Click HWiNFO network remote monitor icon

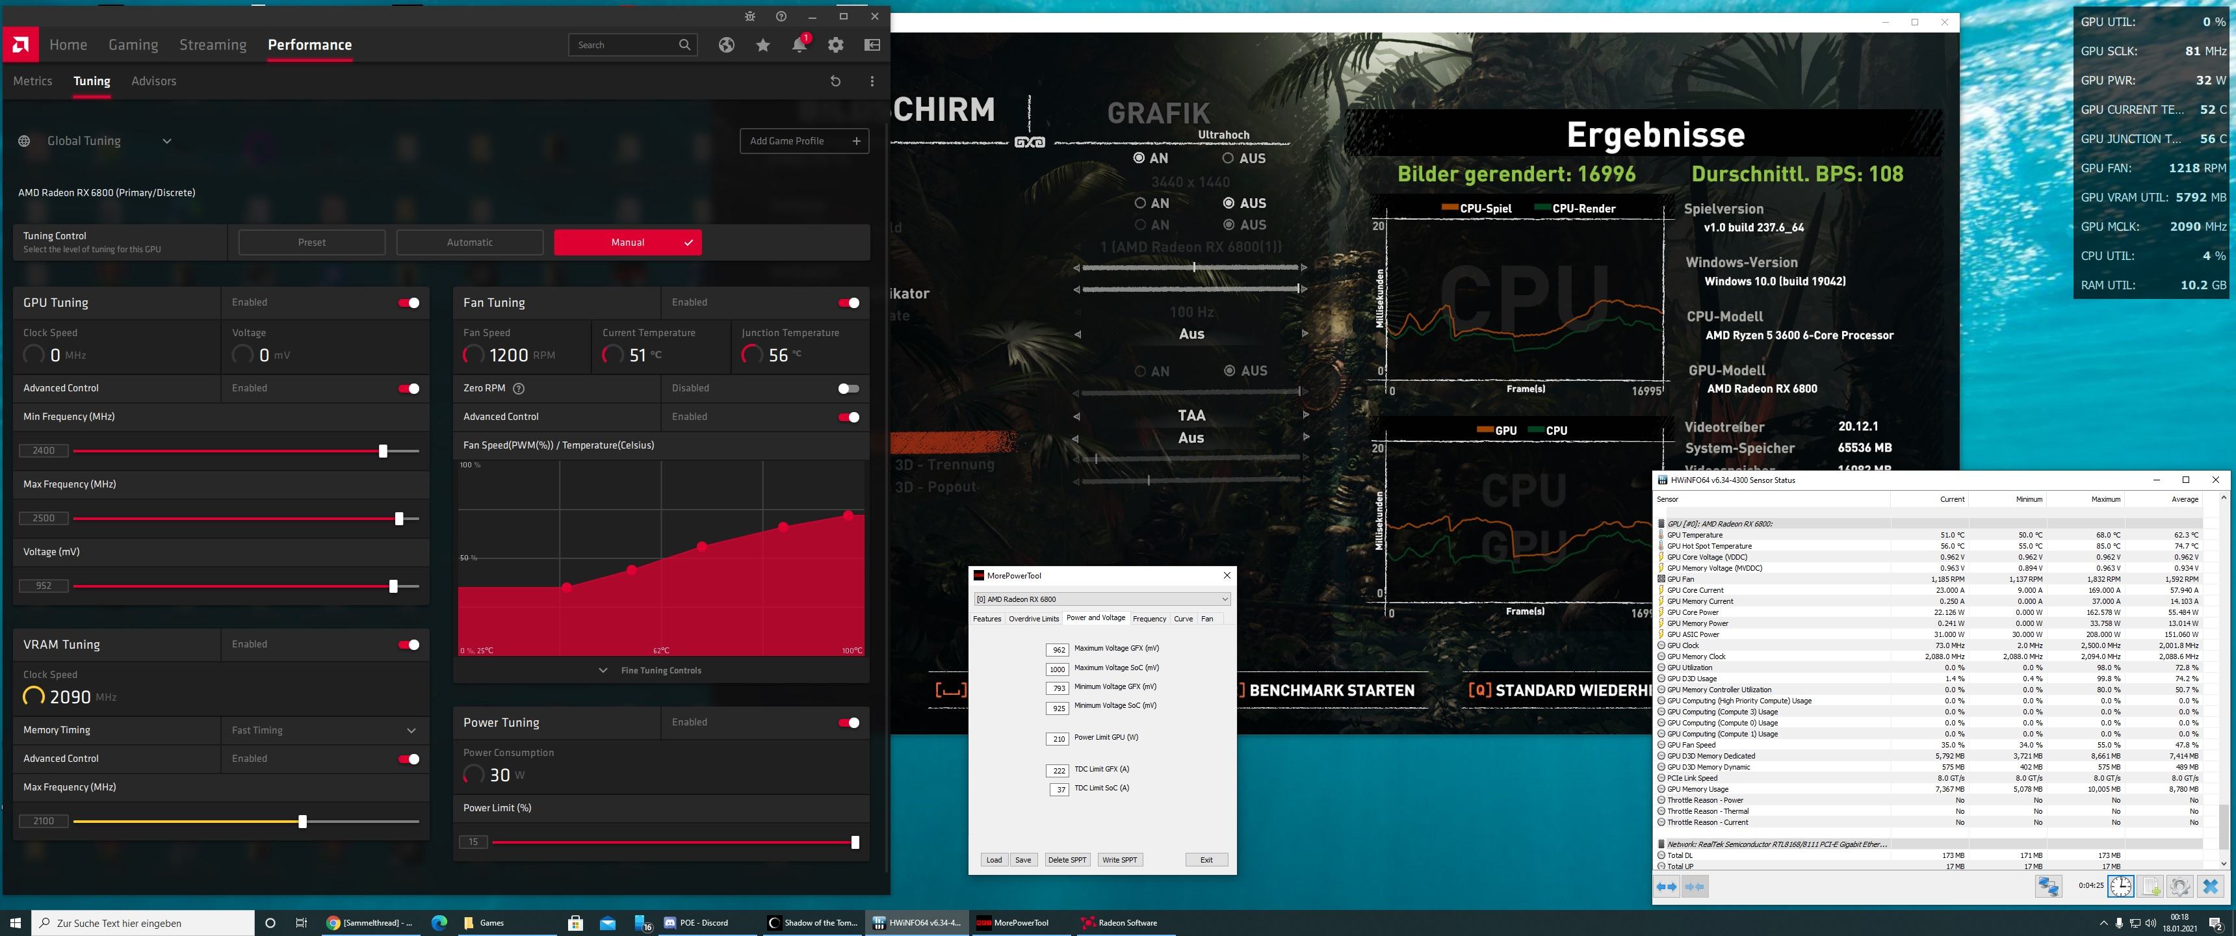[x=2049, y=887]
